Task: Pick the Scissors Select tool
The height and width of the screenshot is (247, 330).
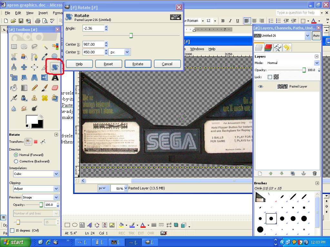Action: pos(14,57)
